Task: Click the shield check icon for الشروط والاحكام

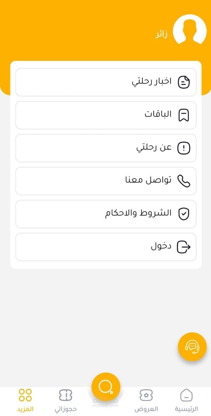Action: point(184,214)
